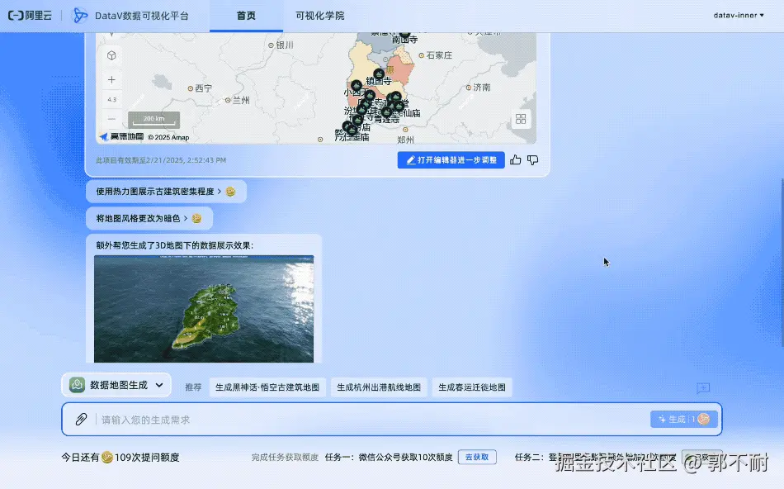Click the zoom in plus icon on the map
784x489 pixels.
click(111, 80)
